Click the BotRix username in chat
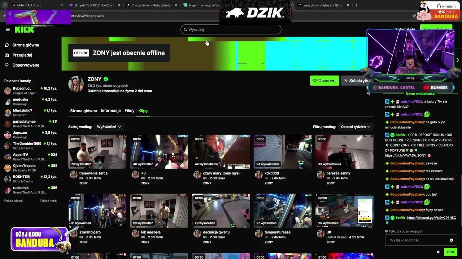This screenshot has width=462, height=259. [x=401, y=135]
